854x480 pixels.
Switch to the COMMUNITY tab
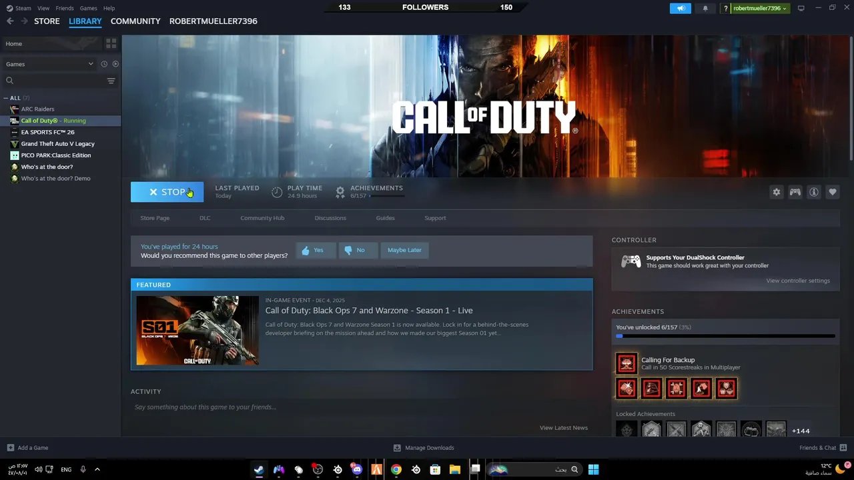[x=135, y=21]
